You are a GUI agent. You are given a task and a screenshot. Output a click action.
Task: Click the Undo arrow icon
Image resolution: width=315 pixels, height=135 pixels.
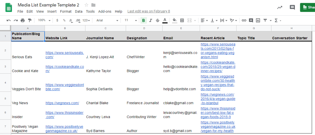(8, 20)
